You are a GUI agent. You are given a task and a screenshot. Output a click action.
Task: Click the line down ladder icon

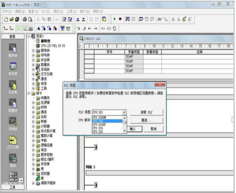click(78, 28)
